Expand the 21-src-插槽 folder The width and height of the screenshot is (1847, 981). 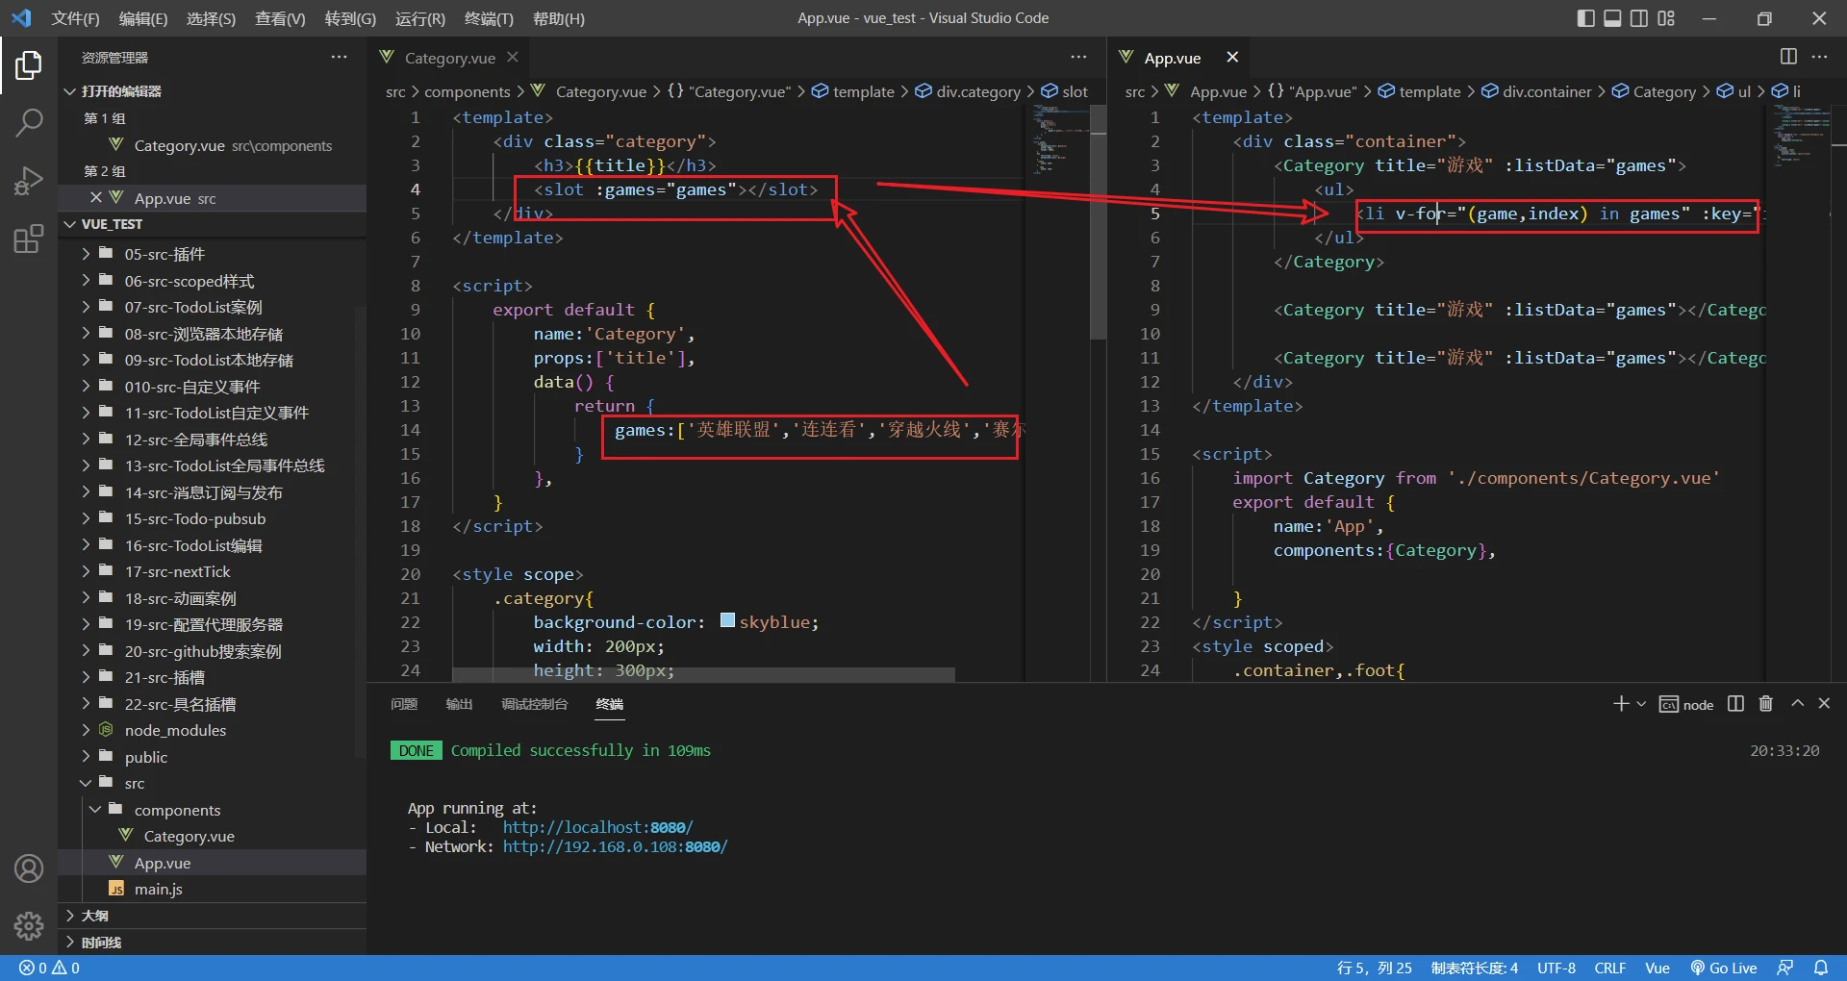click(x=164, y=677)
